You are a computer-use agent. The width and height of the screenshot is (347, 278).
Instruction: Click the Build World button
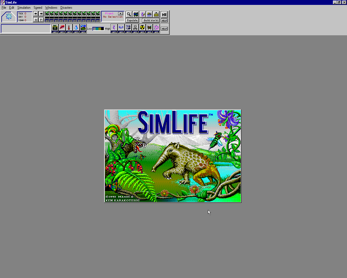point(151,20)
